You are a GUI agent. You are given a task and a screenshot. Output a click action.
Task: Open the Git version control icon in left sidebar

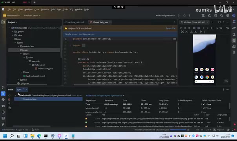(3, 124)
